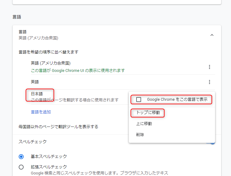Choose トップに移動 menu item
Image resolution: width=231 pixels, height=176 pixels.
tap(148, 112)
